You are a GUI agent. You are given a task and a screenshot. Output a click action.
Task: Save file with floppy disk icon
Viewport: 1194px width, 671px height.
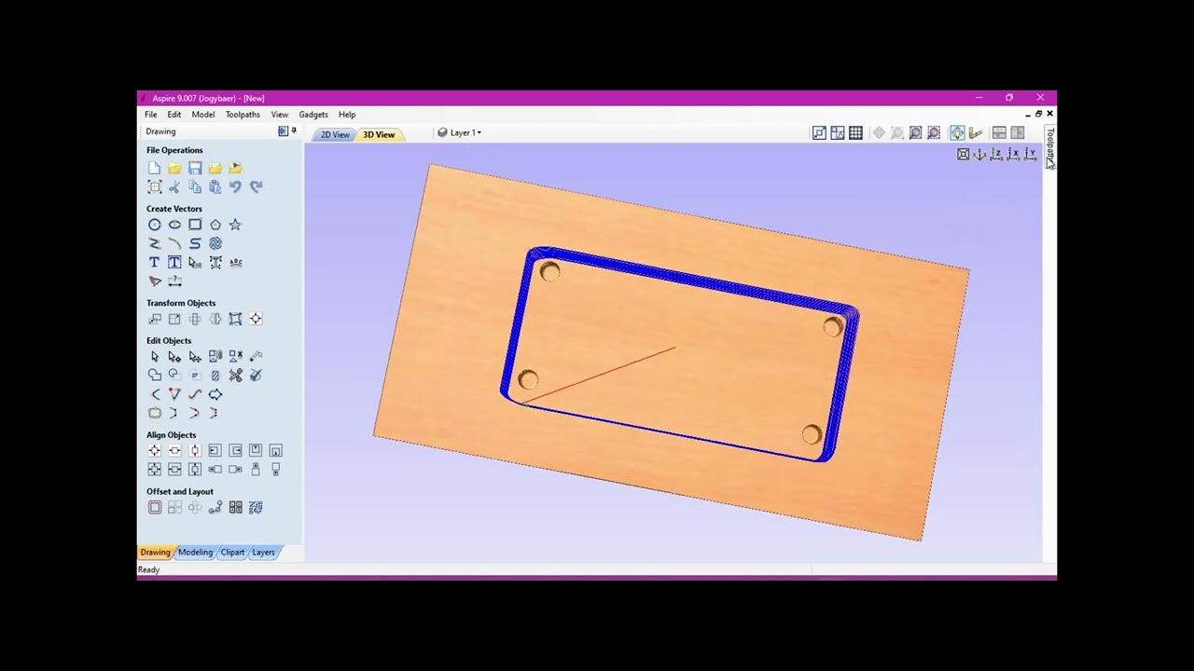point(195,168)
